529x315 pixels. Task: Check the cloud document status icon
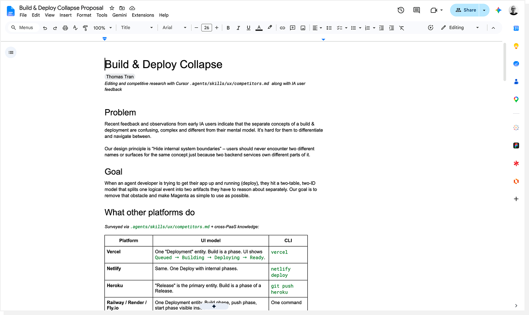point(132,8)
